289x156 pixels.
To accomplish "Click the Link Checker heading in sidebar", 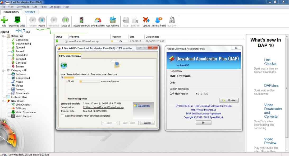I will pyautogui.click(x=270, y=62).
